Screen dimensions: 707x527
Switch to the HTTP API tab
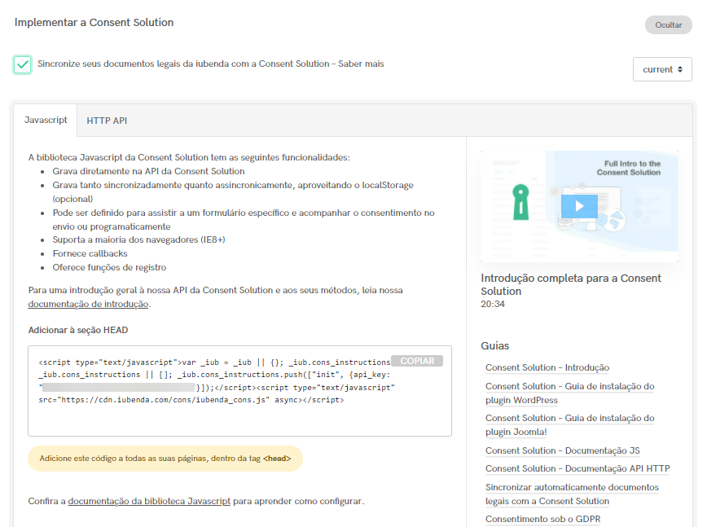coord(107,119)
